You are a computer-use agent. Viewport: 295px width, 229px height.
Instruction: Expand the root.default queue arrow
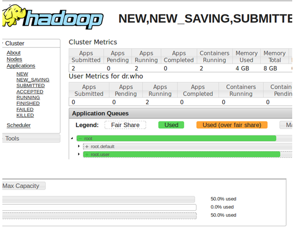(x=79, y=146)
